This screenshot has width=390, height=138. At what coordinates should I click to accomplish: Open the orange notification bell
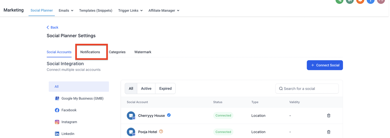(x=360, y=1)
